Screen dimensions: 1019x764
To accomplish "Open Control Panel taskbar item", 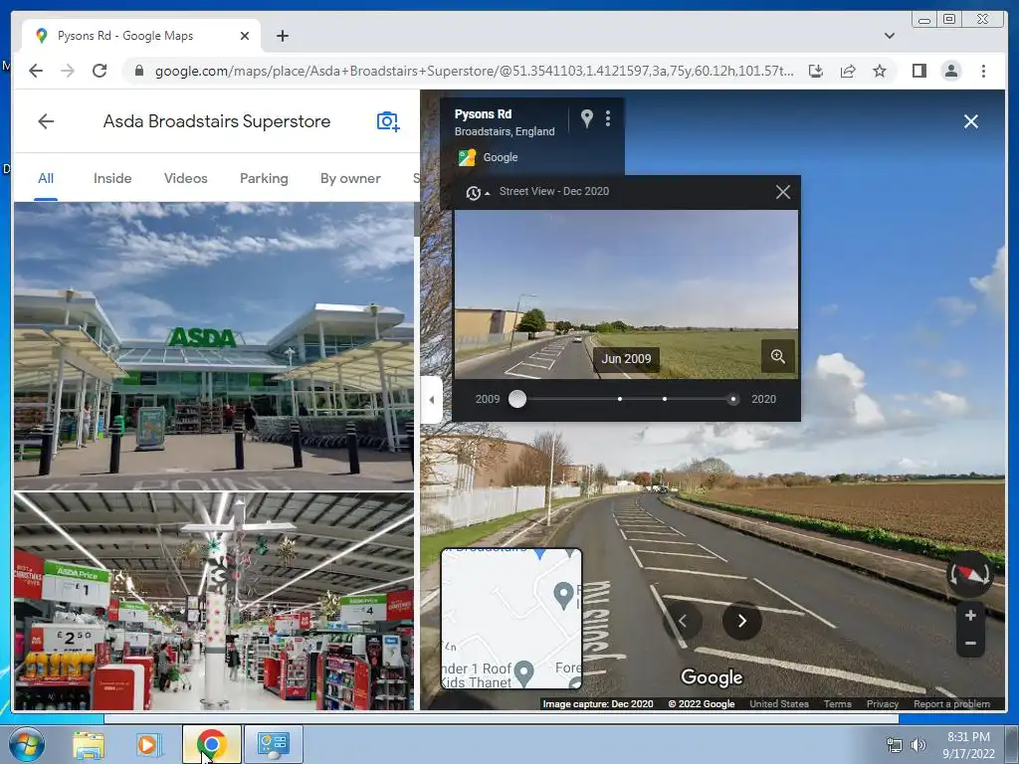I will click(x=273, y=744).
